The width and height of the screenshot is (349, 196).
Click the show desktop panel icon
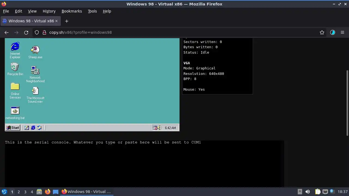point(56,192)
